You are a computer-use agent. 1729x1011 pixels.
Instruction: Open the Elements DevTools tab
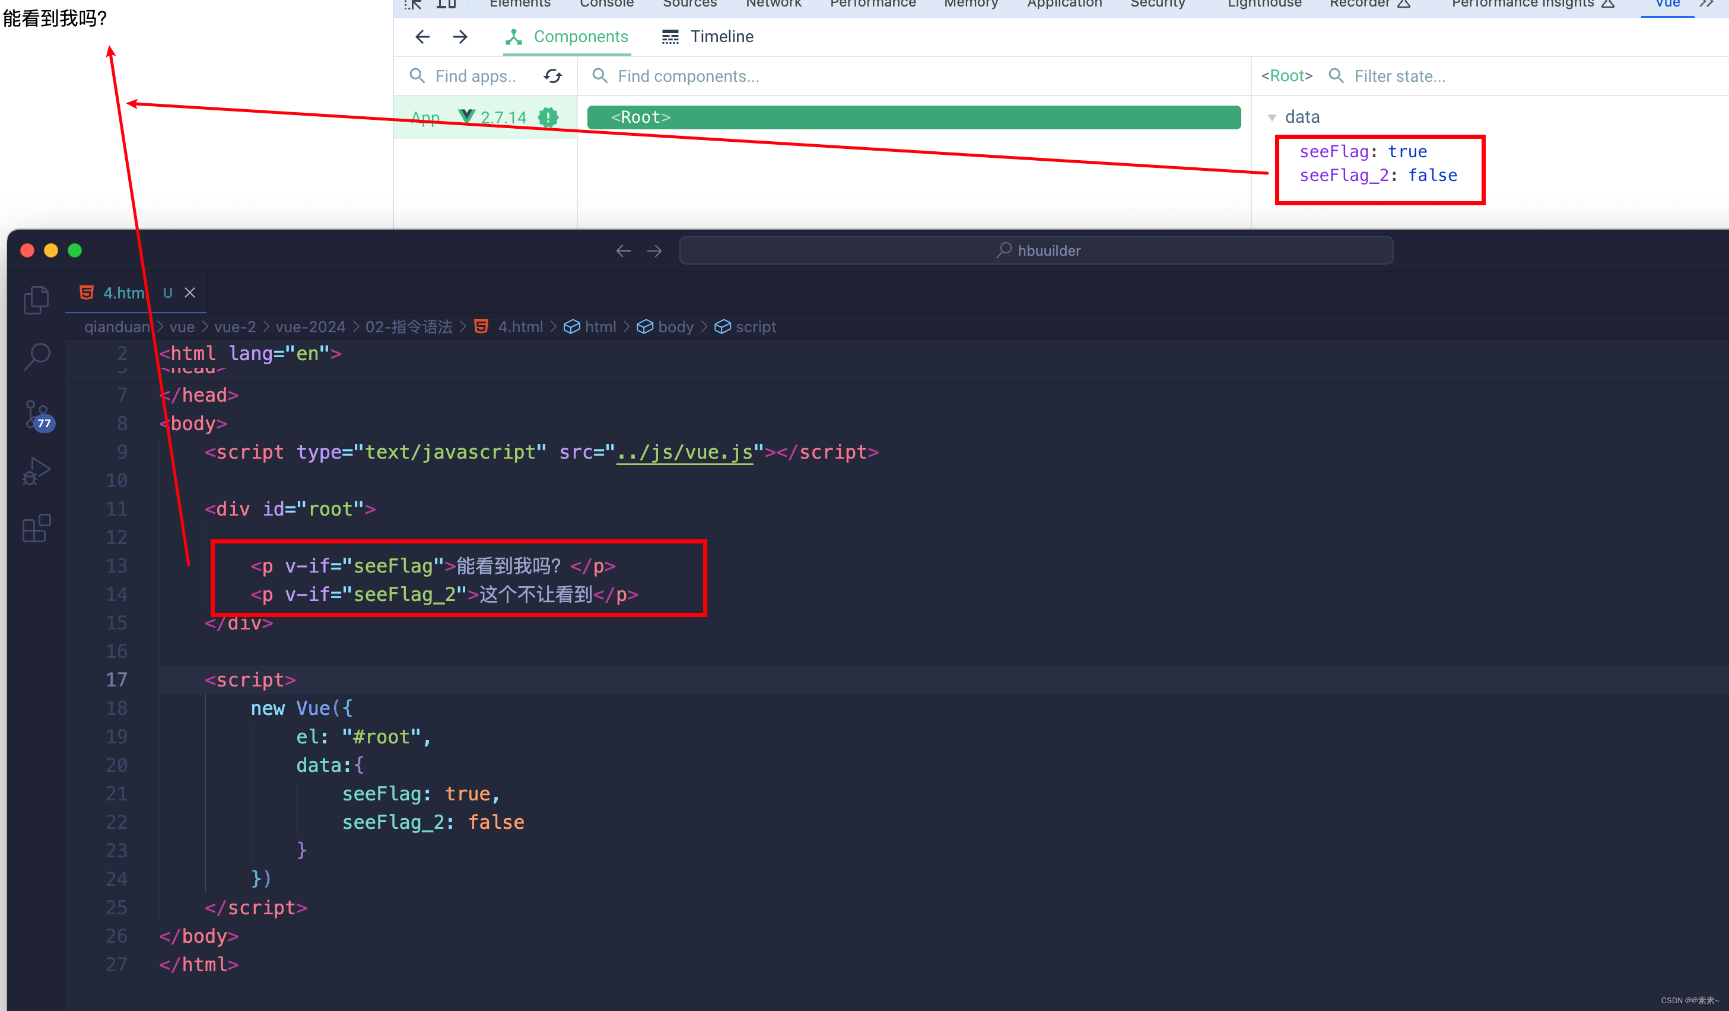tap(519, 4)
